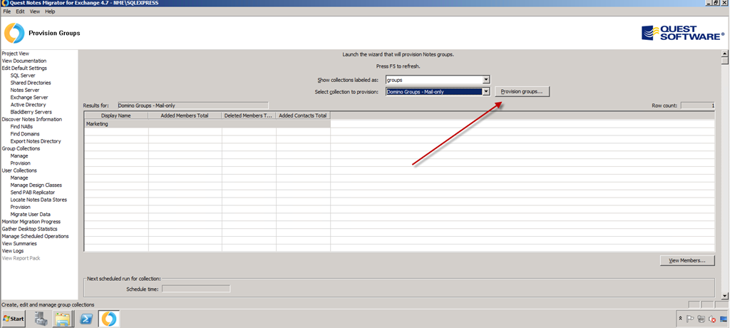The image size is (730, 328).
Task: Open View Logs
Action: click(x=13, y=251)
